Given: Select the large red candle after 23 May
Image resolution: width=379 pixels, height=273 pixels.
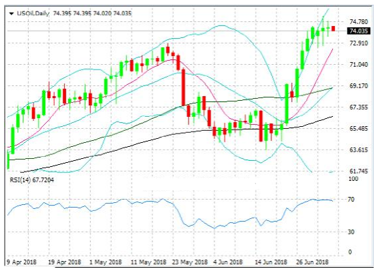Looking at the screenshot, I should point(183,87).
